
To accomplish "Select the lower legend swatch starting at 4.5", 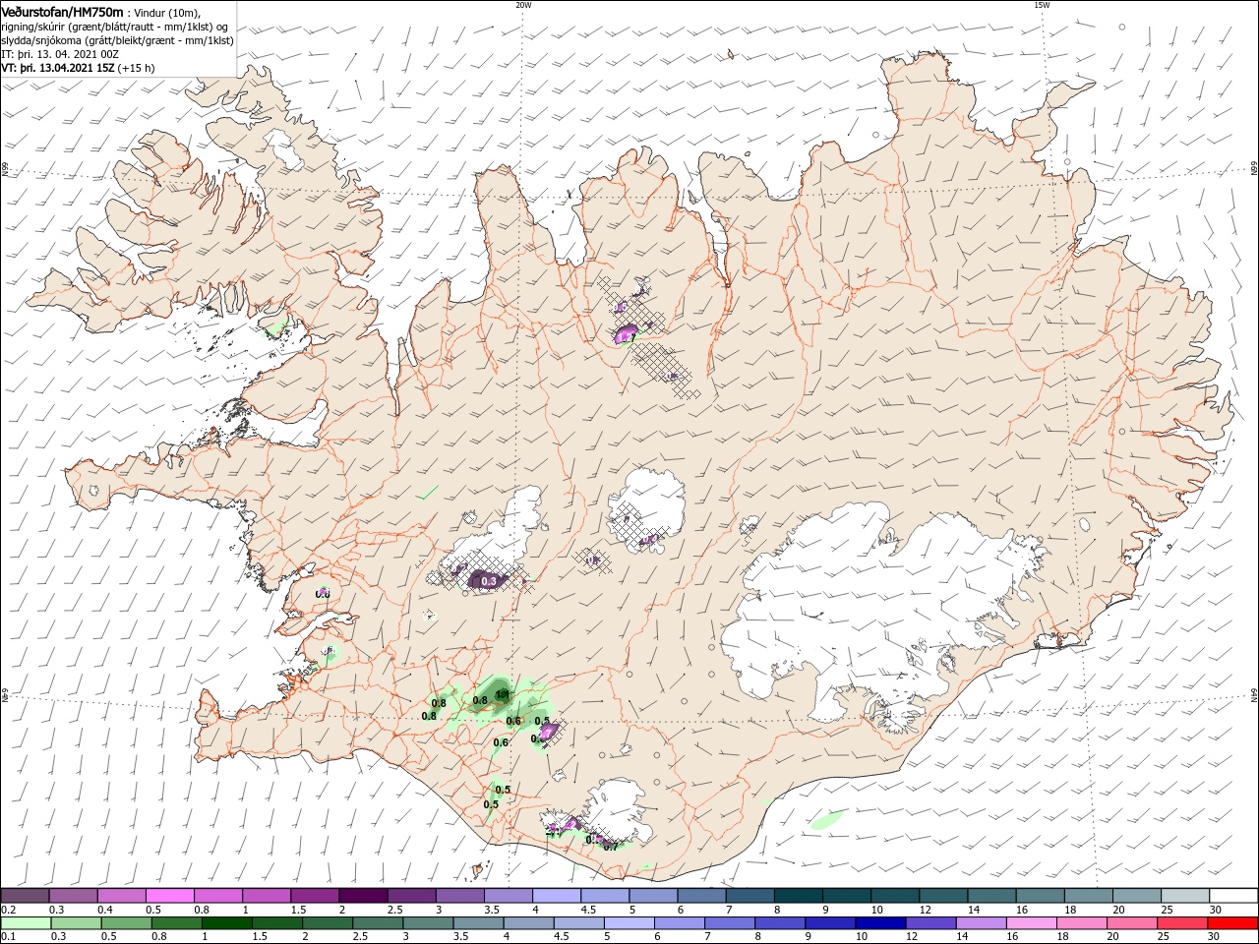I will [x=578, y=923].
